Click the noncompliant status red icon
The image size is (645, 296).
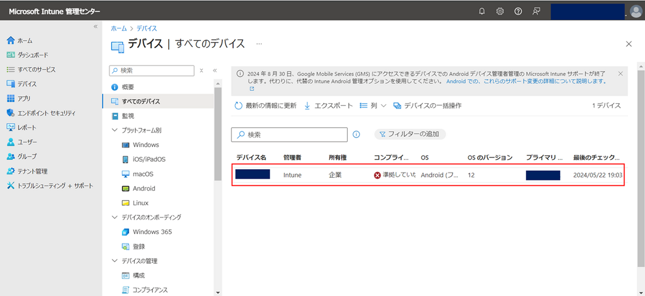click(x=377, y=175)
